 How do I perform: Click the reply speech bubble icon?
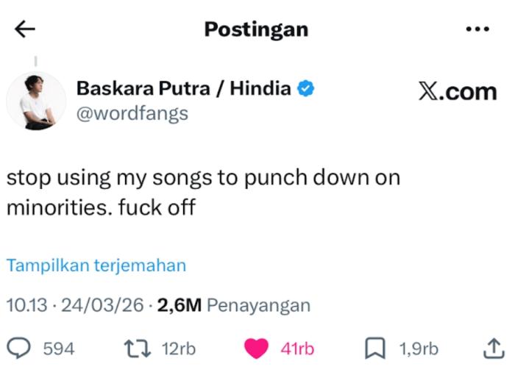click(21, 349)
